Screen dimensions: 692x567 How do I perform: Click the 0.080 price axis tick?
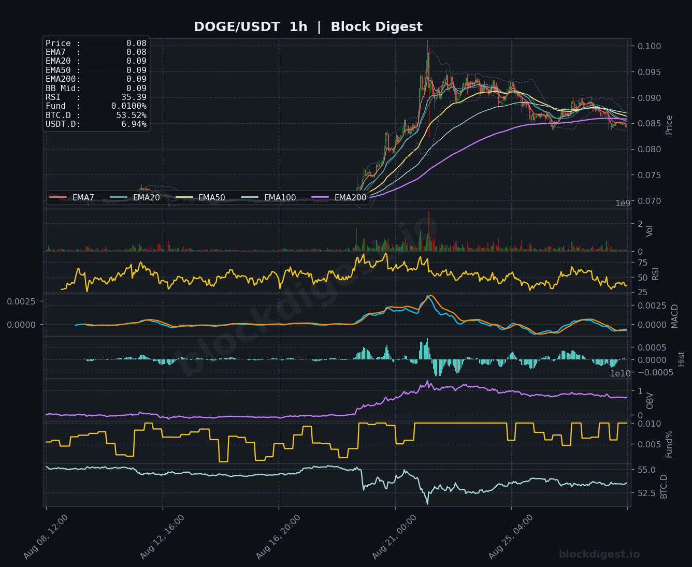(x=650, y=150)
